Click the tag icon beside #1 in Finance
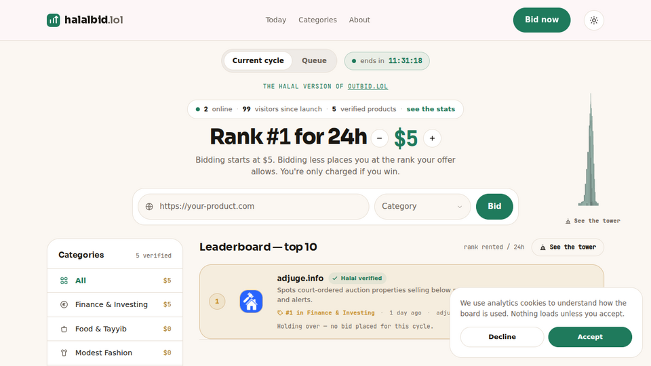 point(280,313)
